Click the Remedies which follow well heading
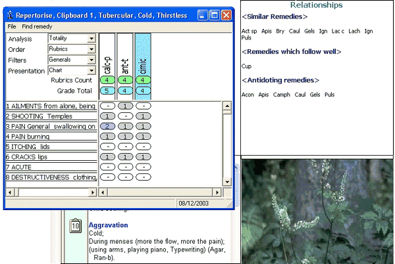This screenshot has height=264, width=395. tap(291, 52)
